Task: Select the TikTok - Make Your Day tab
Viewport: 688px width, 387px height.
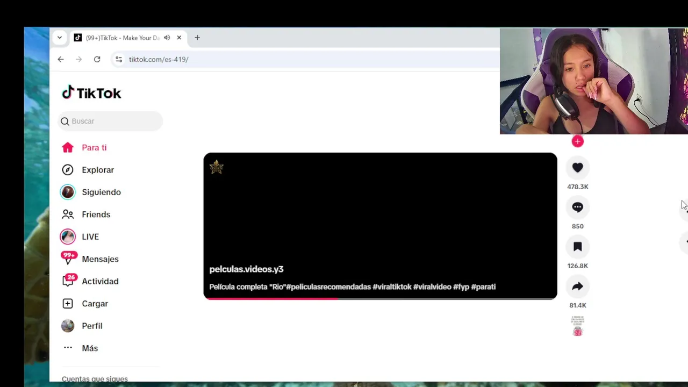Action: pyautogui.click(x=128, y=38)
